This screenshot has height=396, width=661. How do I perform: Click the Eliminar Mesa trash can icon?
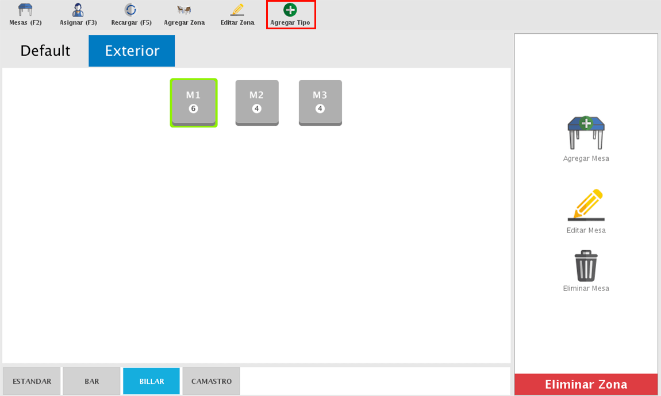click(x=586, y=266)
